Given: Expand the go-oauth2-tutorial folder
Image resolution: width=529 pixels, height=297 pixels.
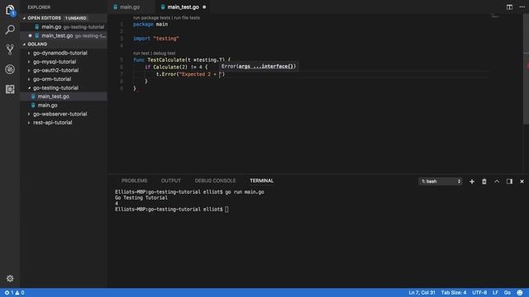Looking at the screenshot, I should (55, 70).
